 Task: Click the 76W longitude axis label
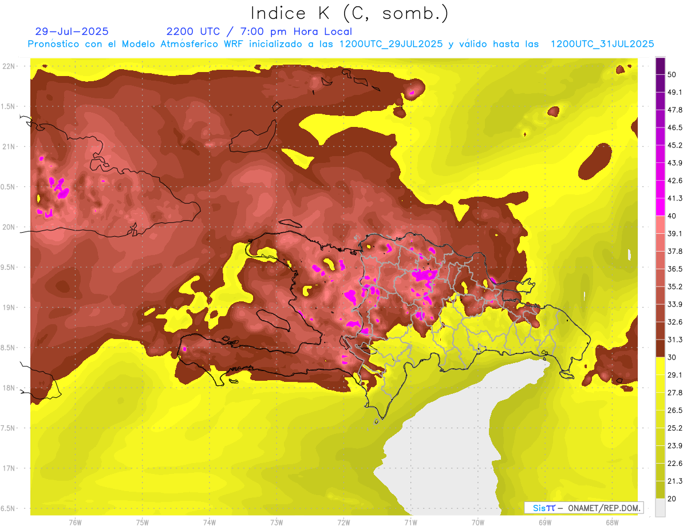click(75, 522)
